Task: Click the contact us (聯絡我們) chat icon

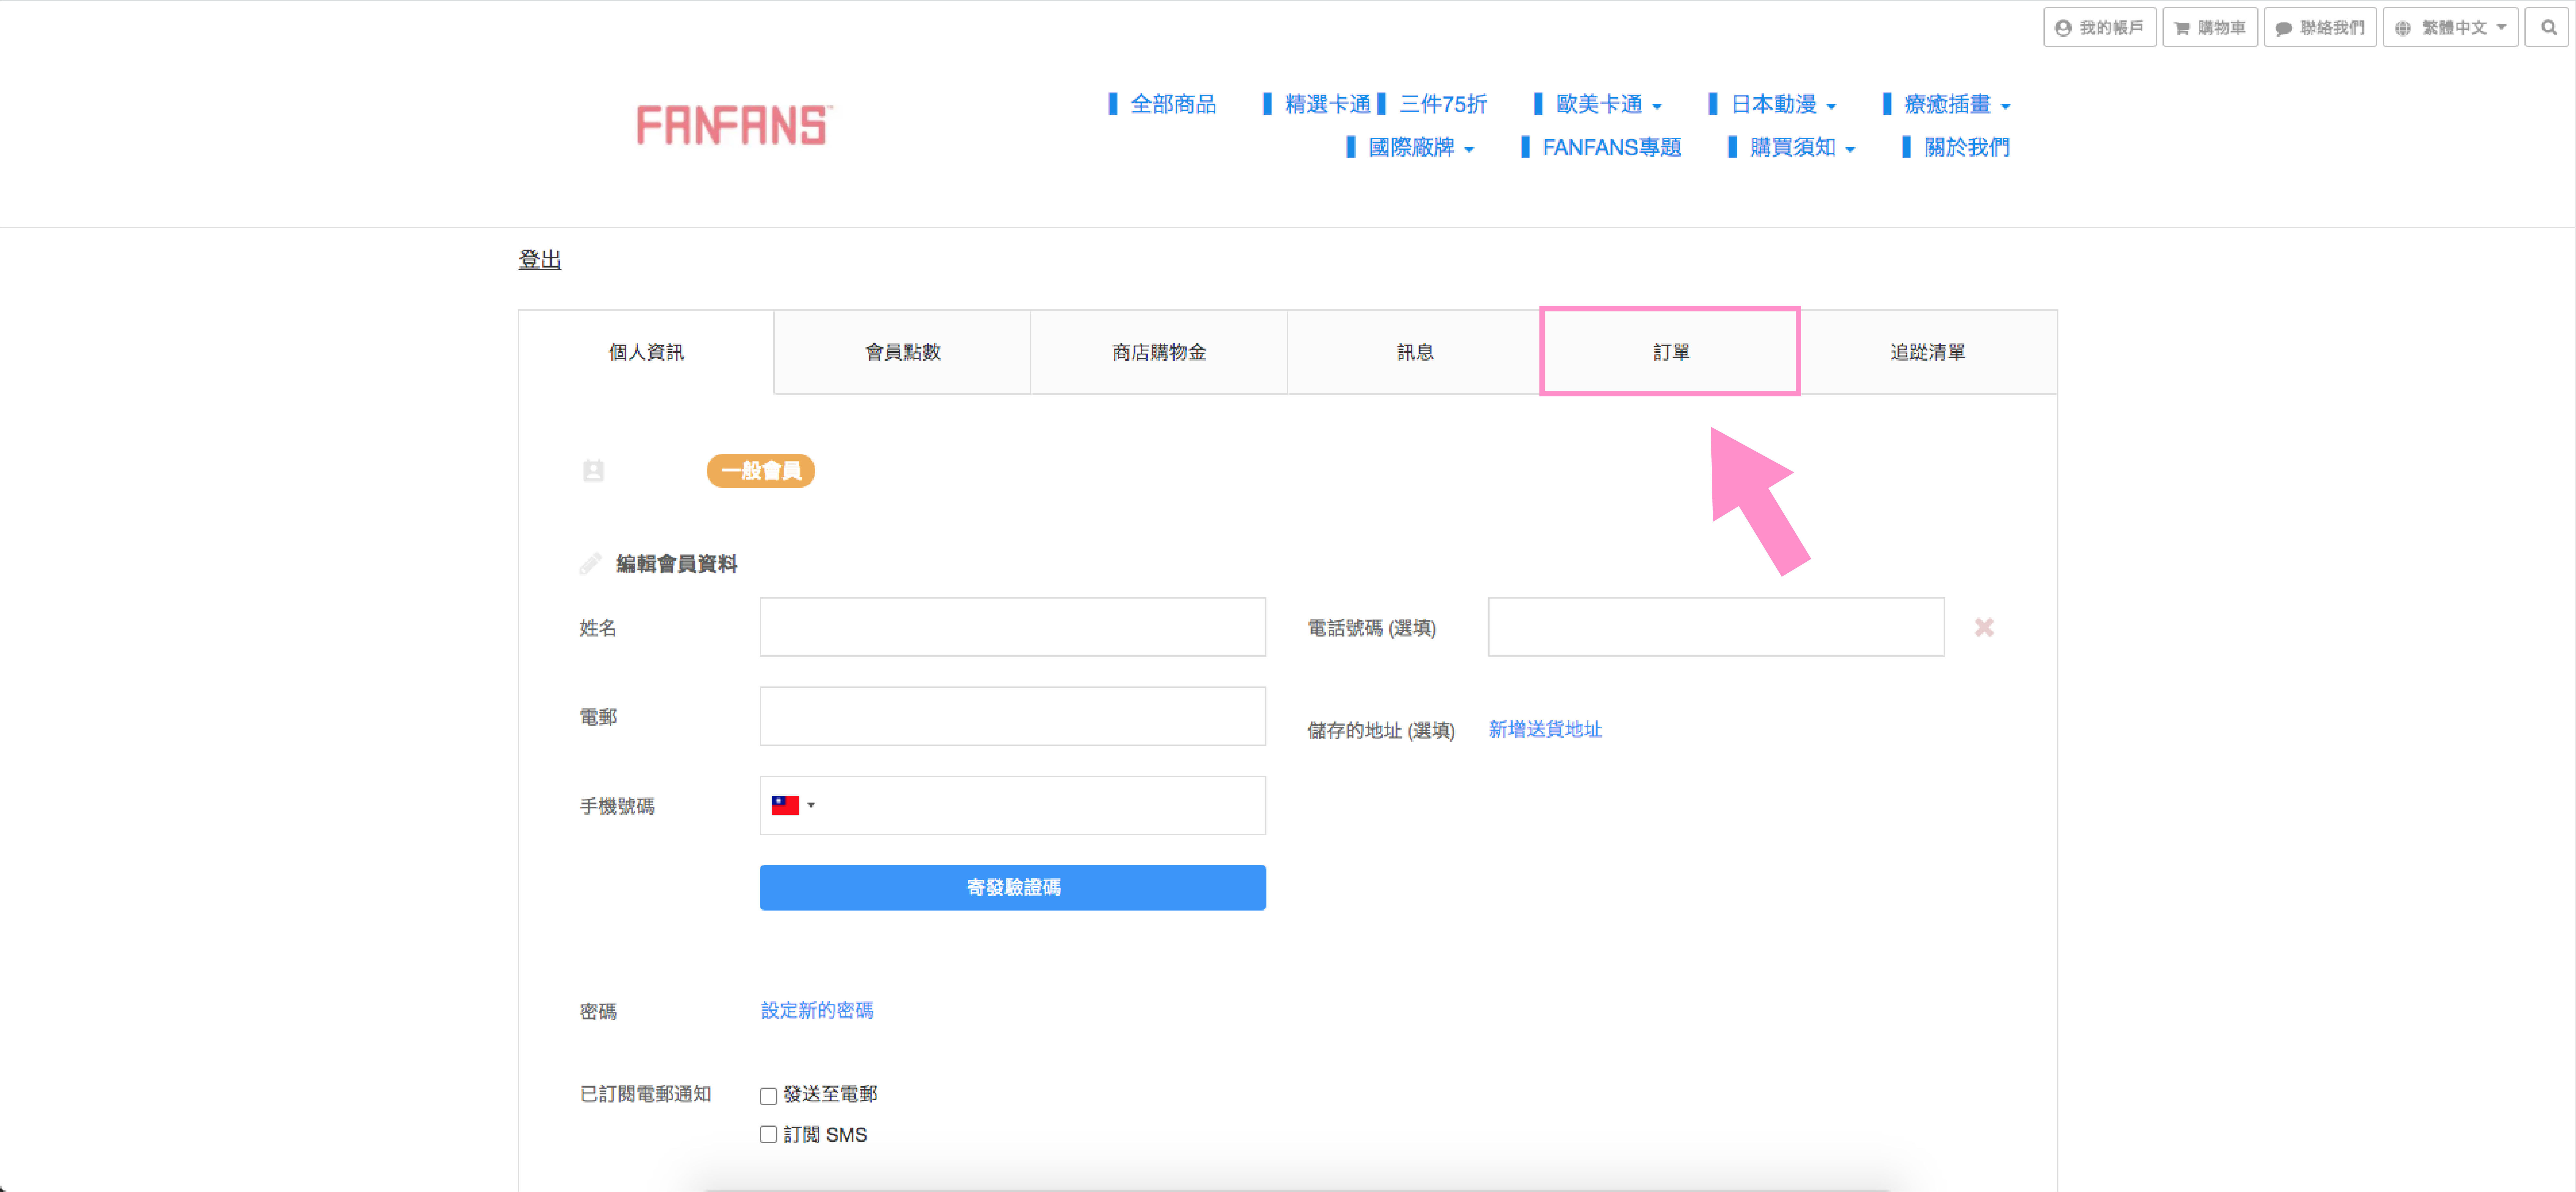Action: pyautogui.click(x=2284, y=28)
